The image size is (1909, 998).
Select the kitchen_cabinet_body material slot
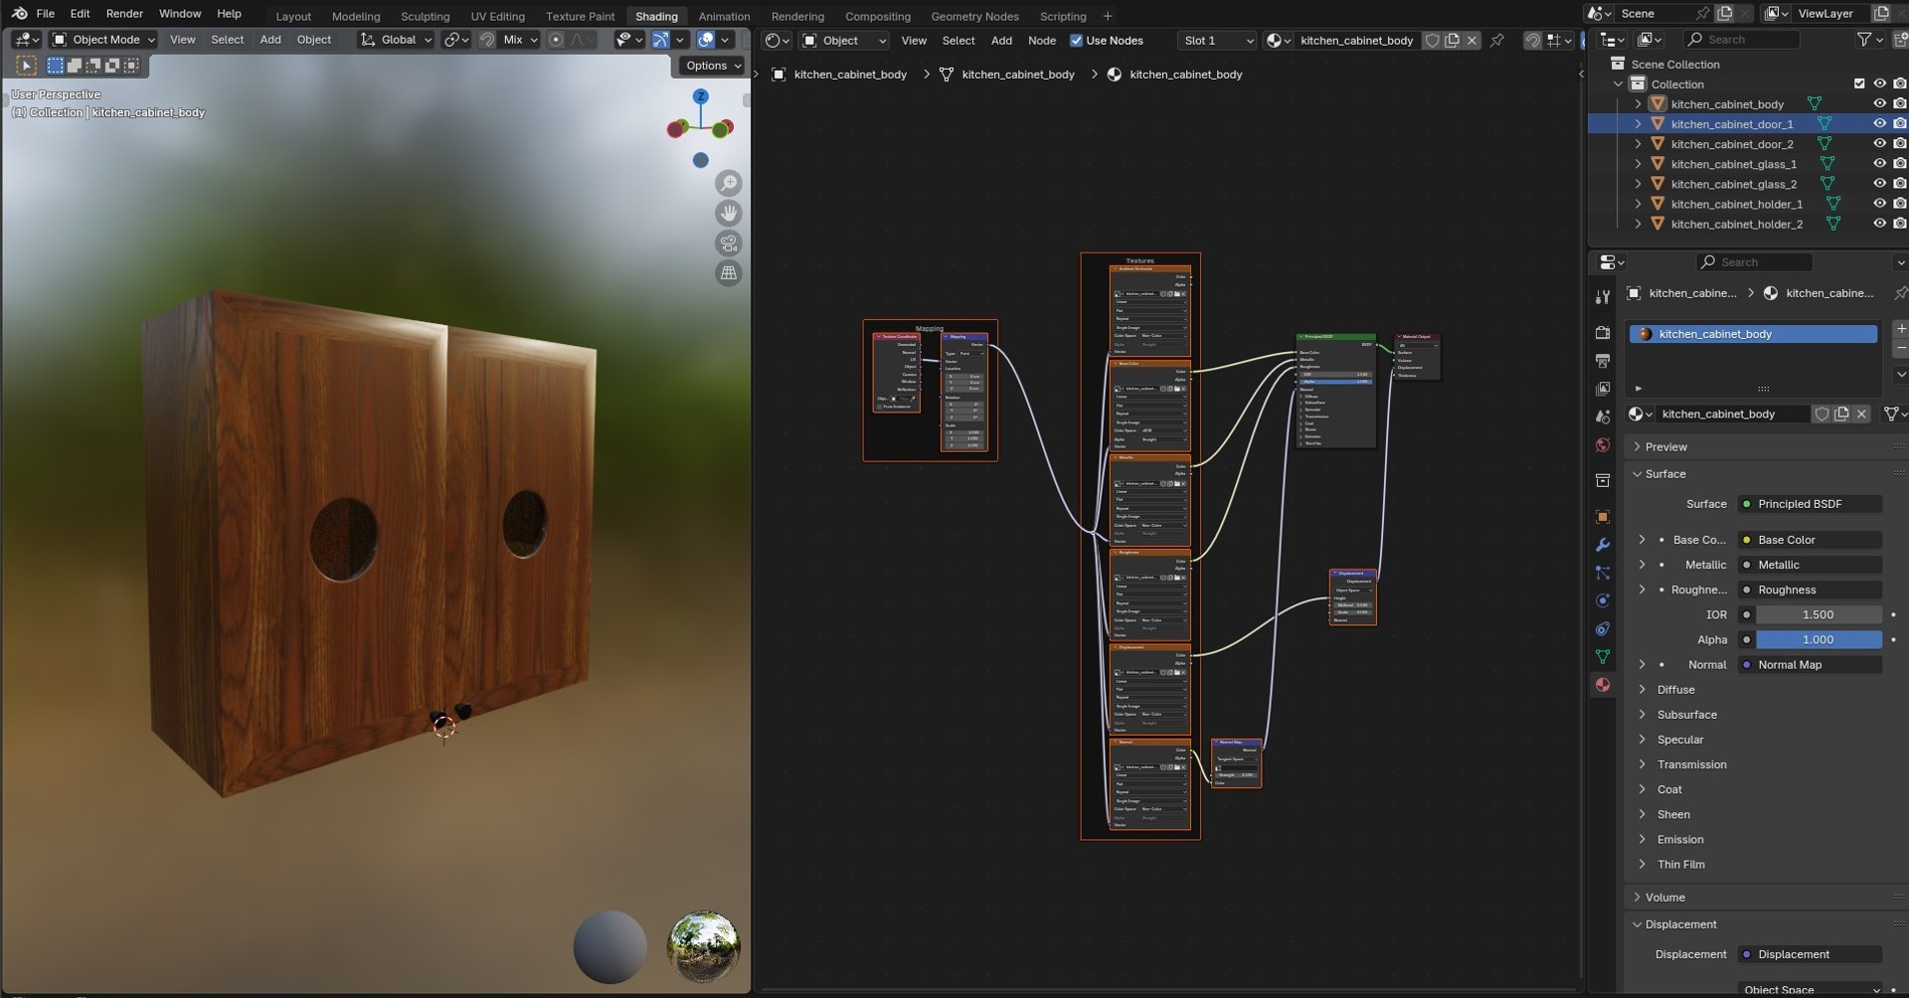(x=1753, y=334)
